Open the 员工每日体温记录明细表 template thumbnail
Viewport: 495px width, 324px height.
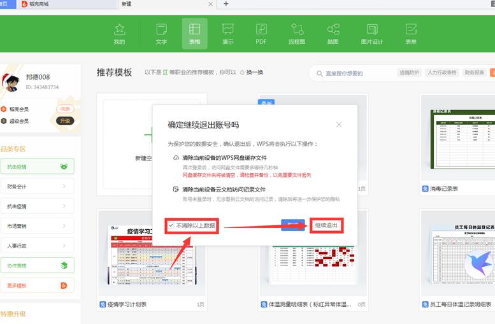tap(458, 253)
